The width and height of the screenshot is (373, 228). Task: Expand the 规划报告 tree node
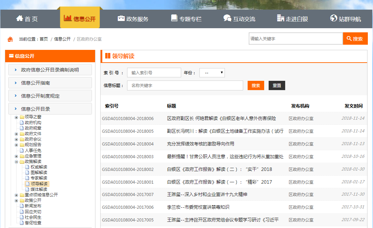coord(16,145)
